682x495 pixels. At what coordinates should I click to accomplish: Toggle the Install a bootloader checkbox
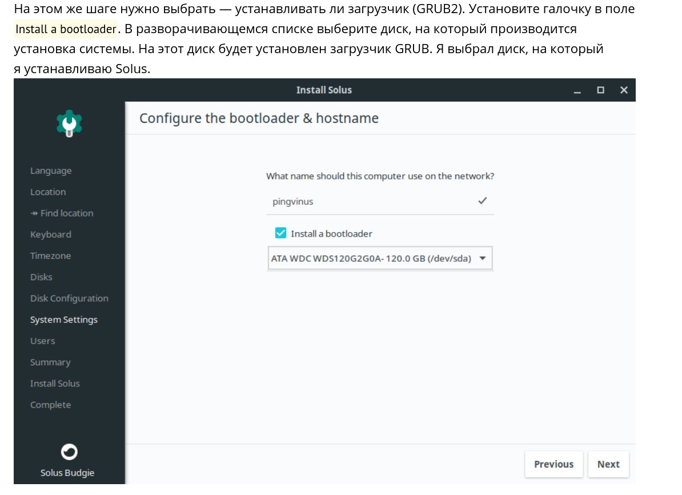(x=280, y=233)
